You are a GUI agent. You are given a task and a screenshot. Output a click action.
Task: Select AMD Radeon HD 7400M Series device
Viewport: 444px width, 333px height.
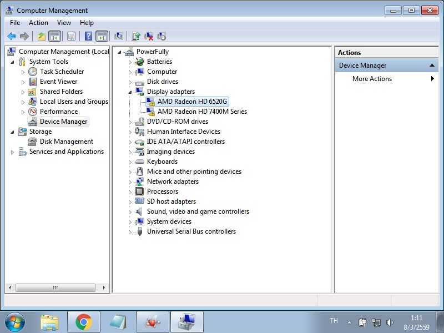(x=202, y=112)
